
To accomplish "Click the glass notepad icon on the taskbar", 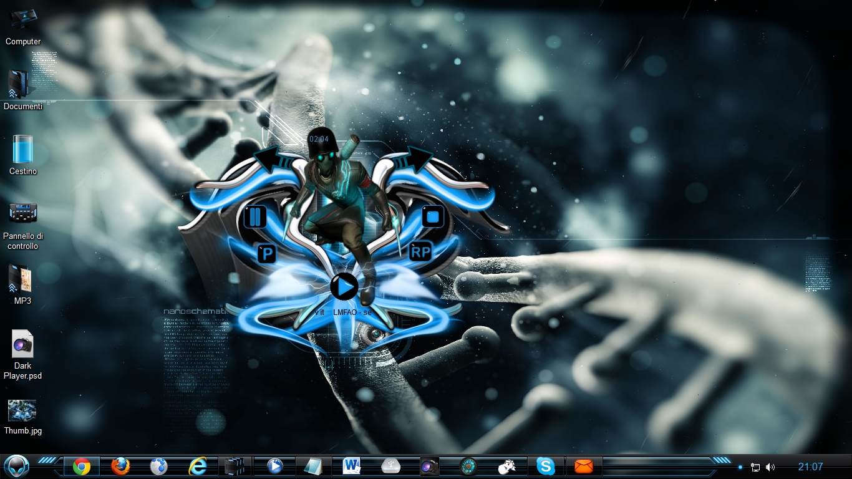I will click(313, 467).
